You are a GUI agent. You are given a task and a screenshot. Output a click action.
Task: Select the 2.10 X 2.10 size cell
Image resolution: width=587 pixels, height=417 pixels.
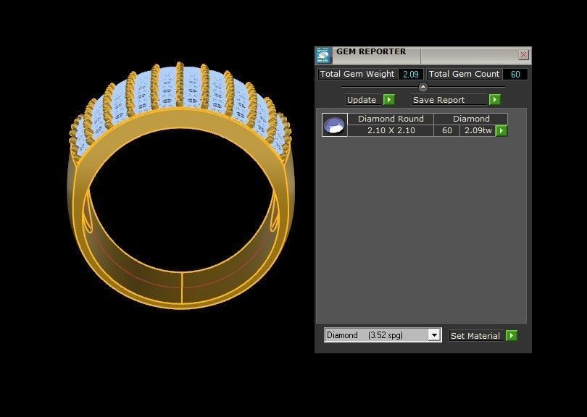(x=391, y=130)
